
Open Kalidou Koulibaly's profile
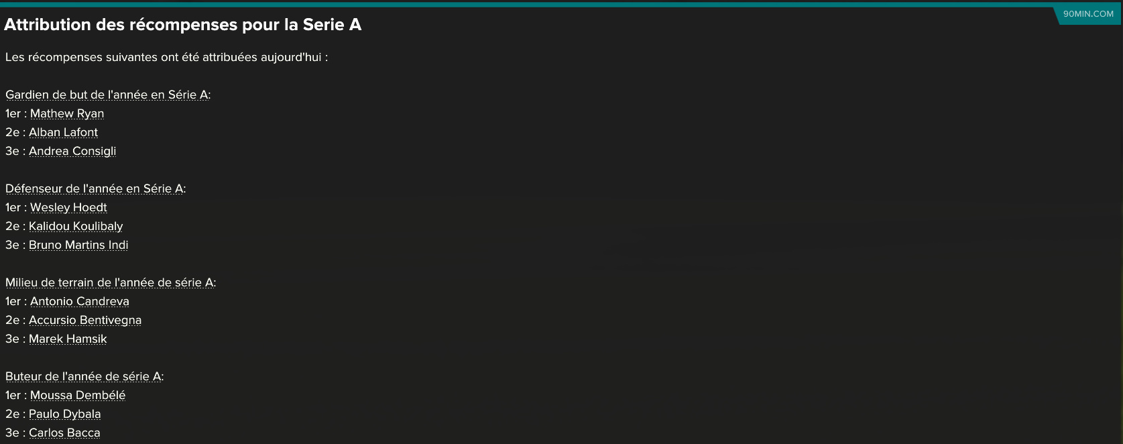pyautogui.click(x=76, y=226)
